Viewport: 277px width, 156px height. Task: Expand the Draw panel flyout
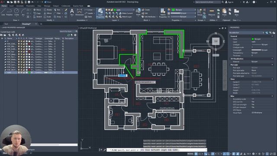pyautogui.click(x=16, y=20)
